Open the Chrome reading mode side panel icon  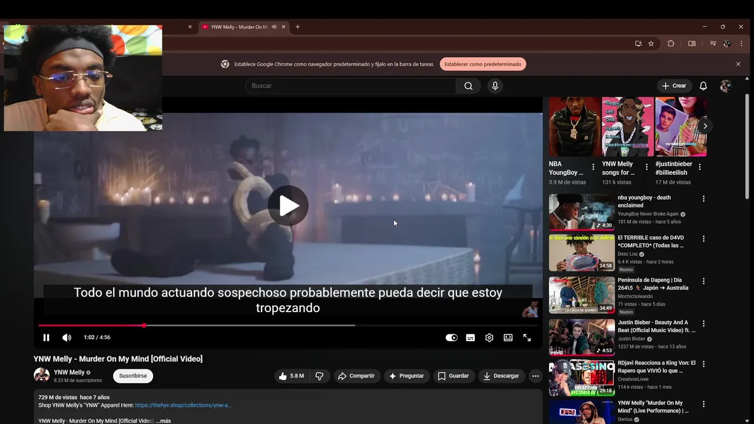(692, 44)
